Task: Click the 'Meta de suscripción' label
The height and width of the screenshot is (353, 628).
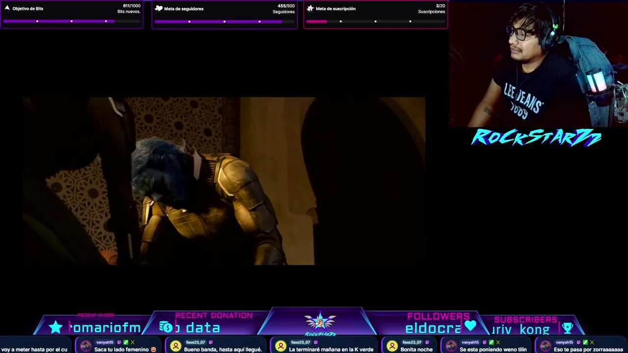Action: pos(336,8)
